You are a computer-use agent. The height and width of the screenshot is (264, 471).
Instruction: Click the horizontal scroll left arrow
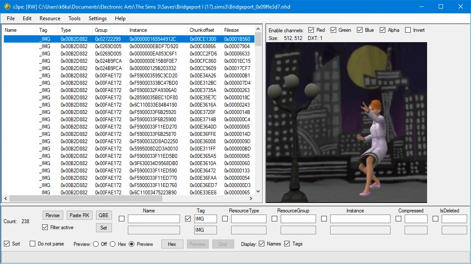coord(6,198)
